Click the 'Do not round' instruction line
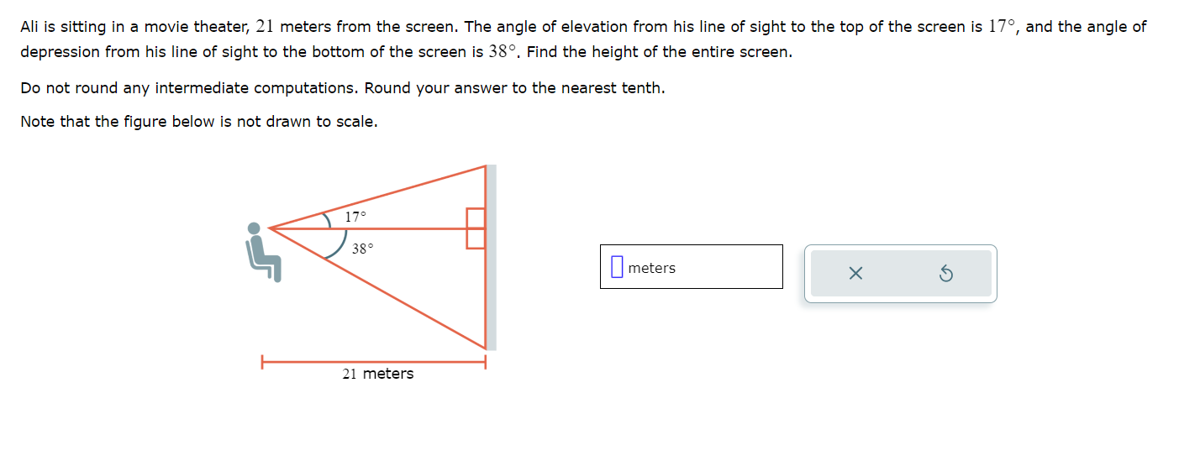This screenshot has height=456, width=1200. coord(343,87)
